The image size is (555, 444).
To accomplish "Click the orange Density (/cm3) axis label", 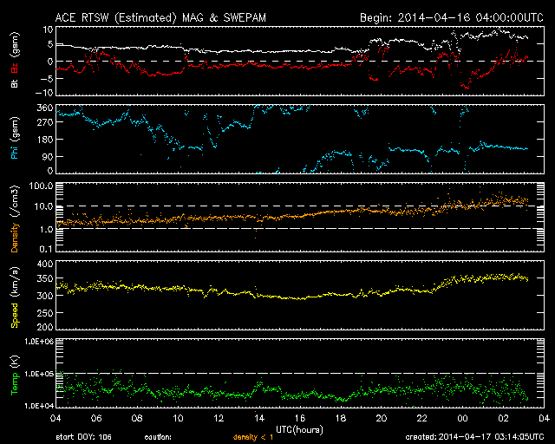I will point(15,219).
